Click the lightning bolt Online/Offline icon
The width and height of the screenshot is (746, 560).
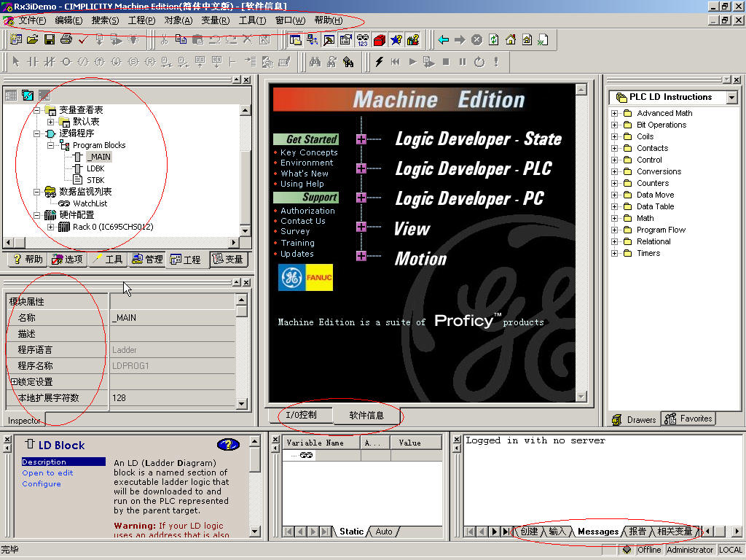click(379, 62)
